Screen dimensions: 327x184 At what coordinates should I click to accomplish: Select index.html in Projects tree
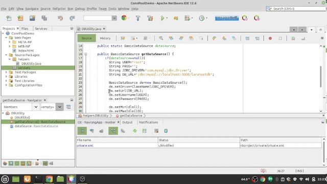26,51
